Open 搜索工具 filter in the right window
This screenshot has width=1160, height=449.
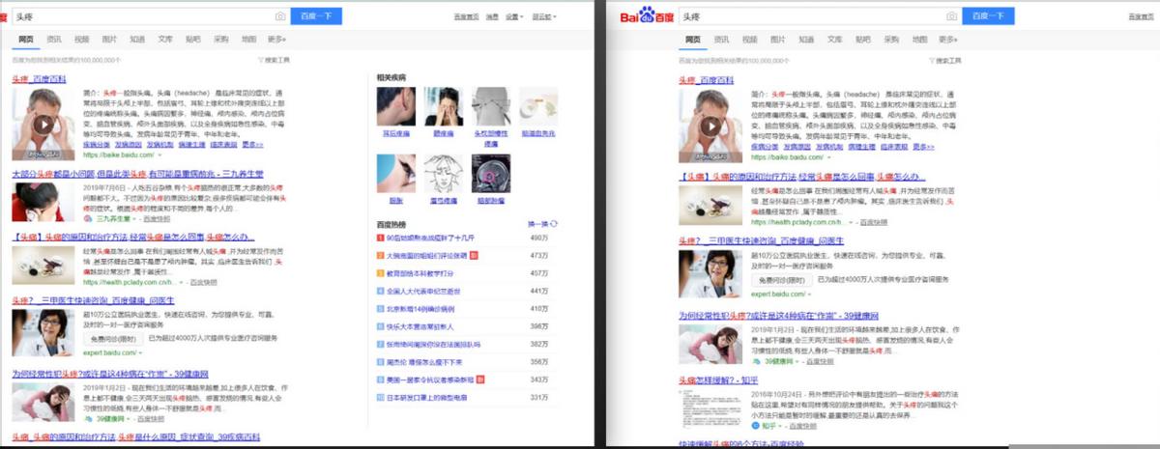[x=944, y=60]
